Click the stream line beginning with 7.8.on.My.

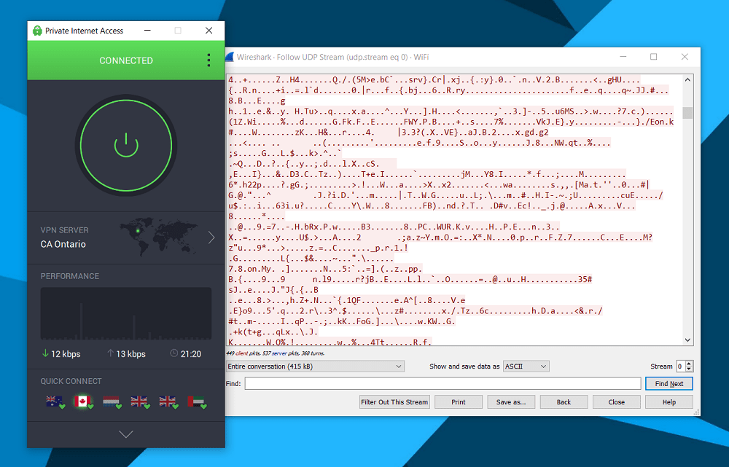(x=325, y=269)
